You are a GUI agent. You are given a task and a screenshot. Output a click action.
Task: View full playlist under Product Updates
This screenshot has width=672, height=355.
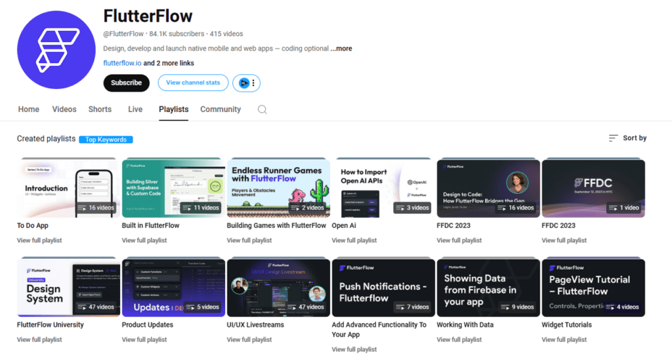144,339
